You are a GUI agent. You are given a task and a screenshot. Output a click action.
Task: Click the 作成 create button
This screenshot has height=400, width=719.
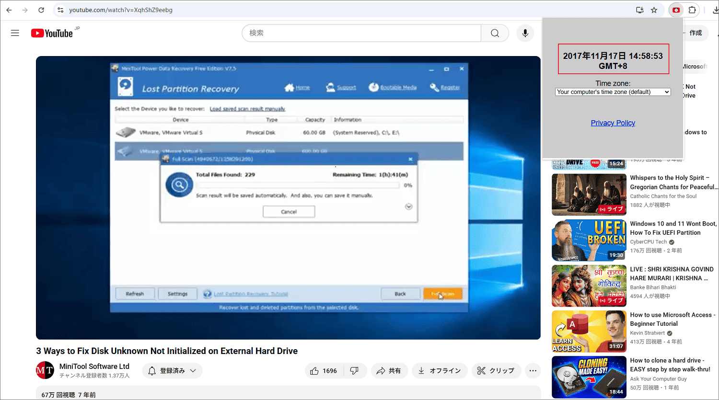(696, 33)
